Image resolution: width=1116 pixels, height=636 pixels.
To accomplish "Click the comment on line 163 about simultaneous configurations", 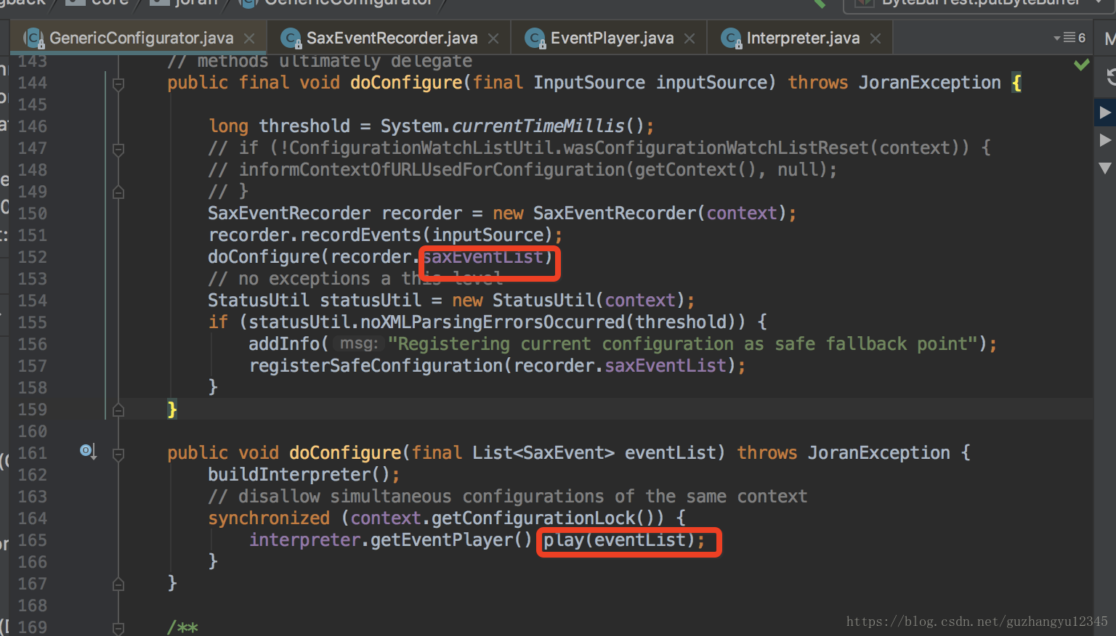I will click(508, 497).
